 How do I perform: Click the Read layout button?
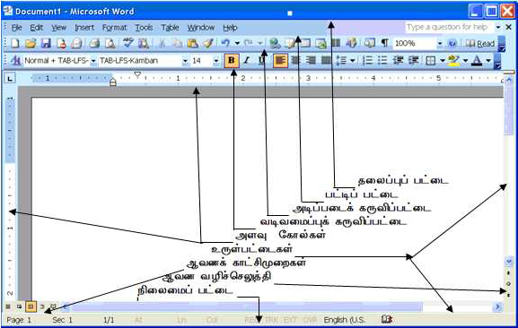tap(480, 43)
